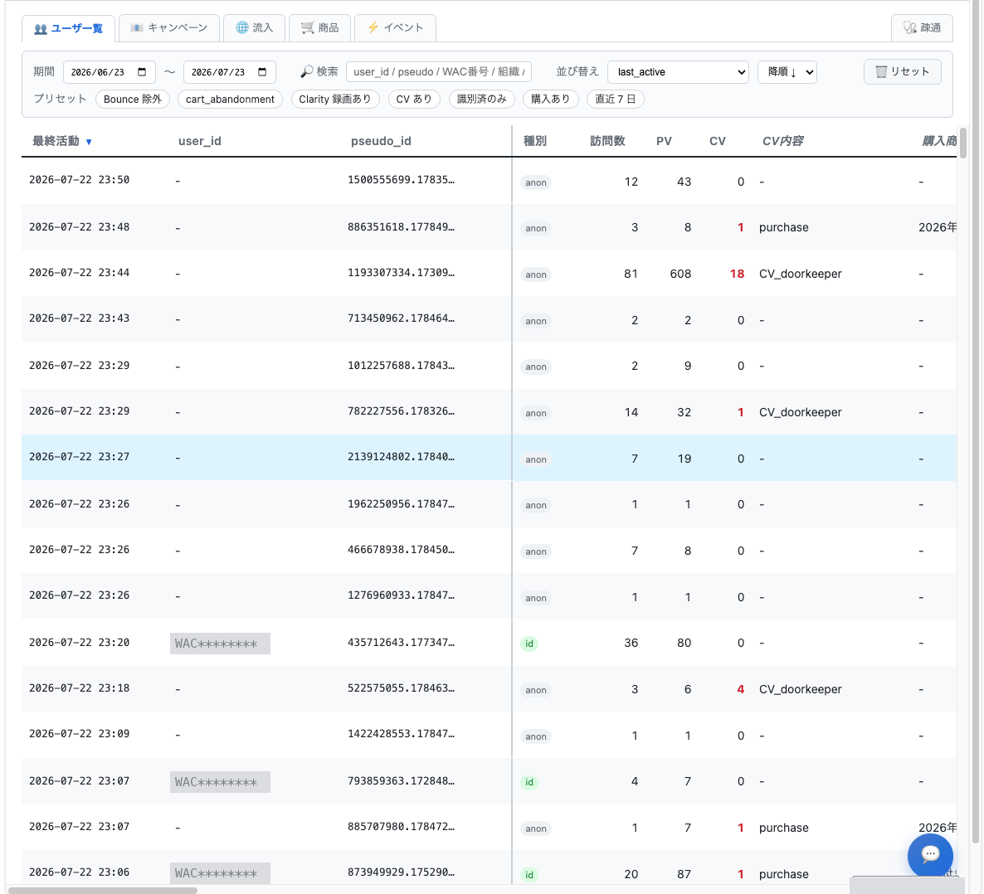Sort by CV column header
The image size is (984, 894).
point(718,141)
